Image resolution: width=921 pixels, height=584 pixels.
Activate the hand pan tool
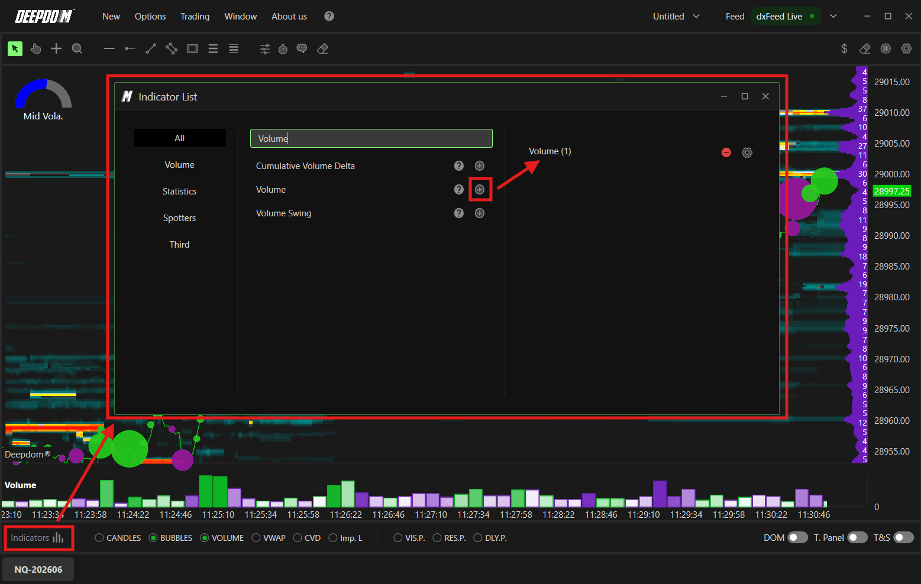pyautogui.click(x=35, y=48)
